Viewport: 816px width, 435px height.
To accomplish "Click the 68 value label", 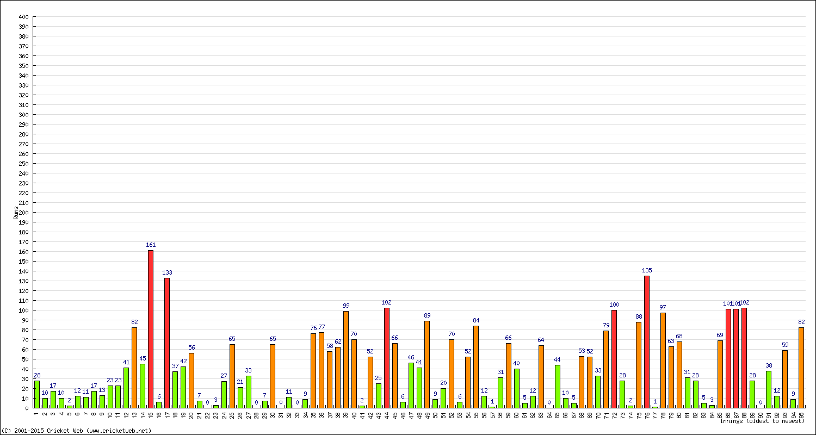I will click(679, 336).
